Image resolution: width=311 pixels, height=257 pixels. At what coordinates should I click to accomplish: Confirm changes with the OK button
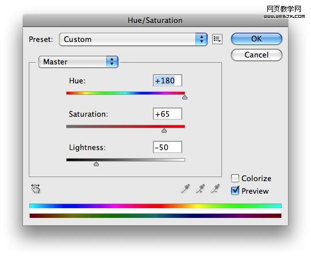256,39
